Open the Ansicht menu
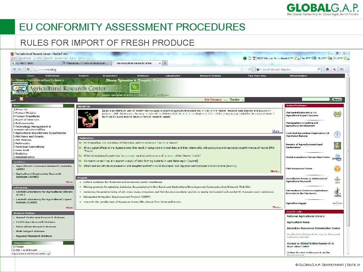The image size is (363, 272). (x=38, y=58)
